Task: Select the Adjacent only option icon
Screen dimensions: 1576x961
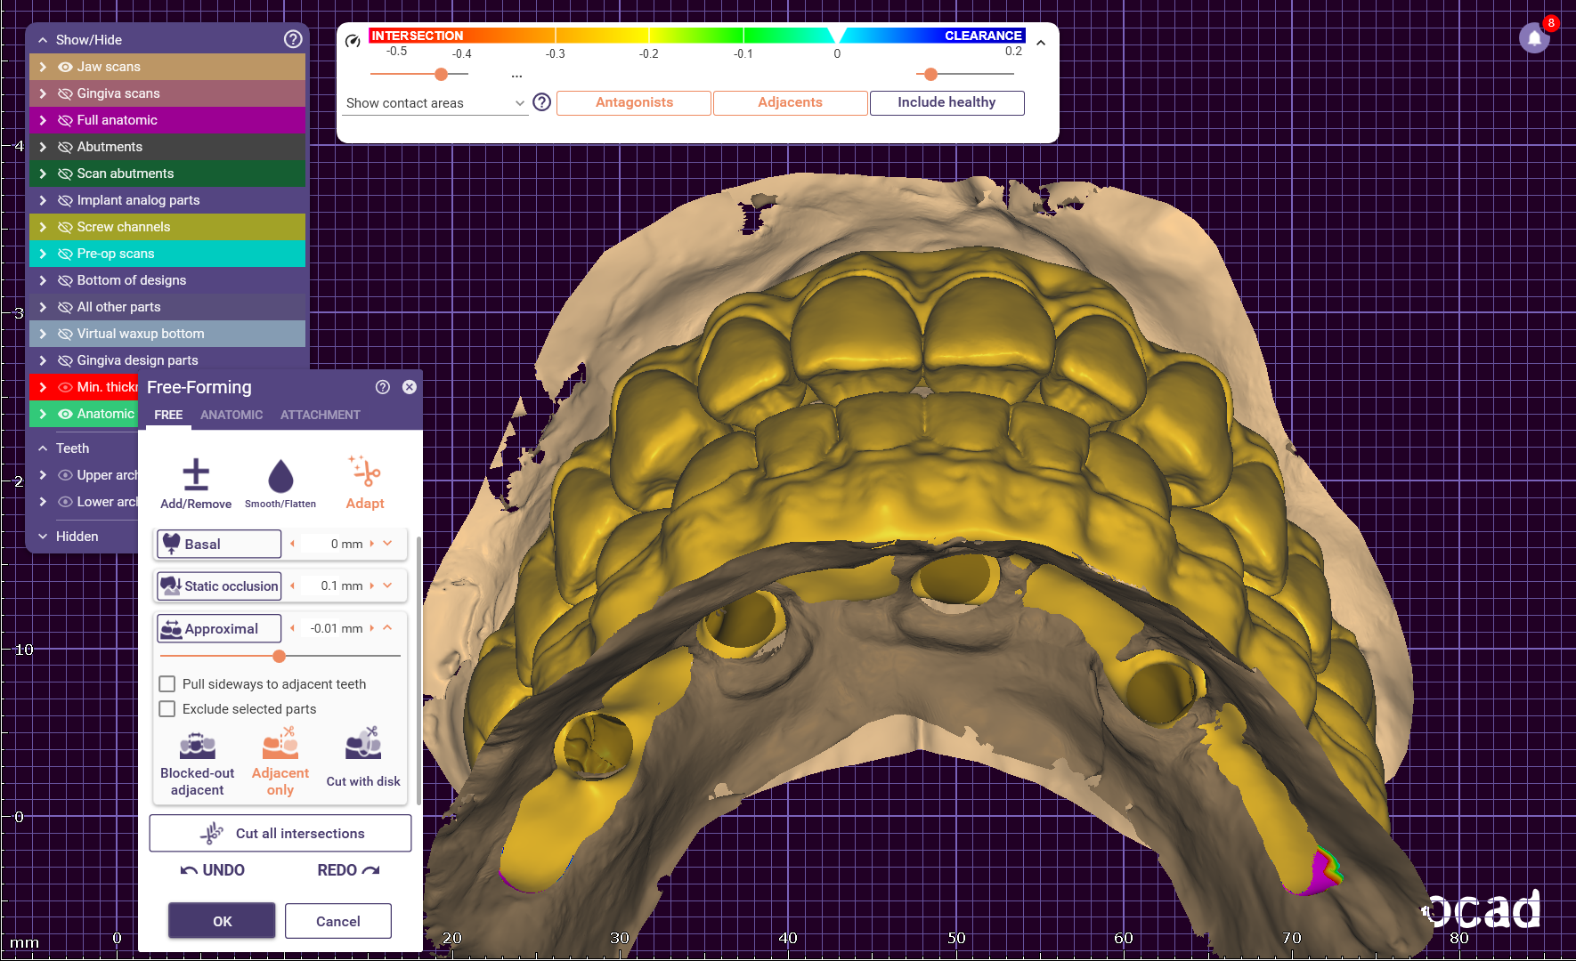Action: pyautogui.click(x=280, y=744)
